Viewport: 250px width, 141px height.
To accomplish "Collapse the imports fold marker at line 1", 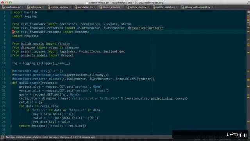I will click(x=11, y=13).
